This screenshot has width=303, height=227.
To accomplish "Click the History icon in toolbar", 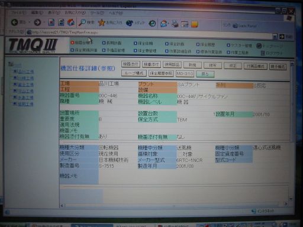I will point(152,24).
